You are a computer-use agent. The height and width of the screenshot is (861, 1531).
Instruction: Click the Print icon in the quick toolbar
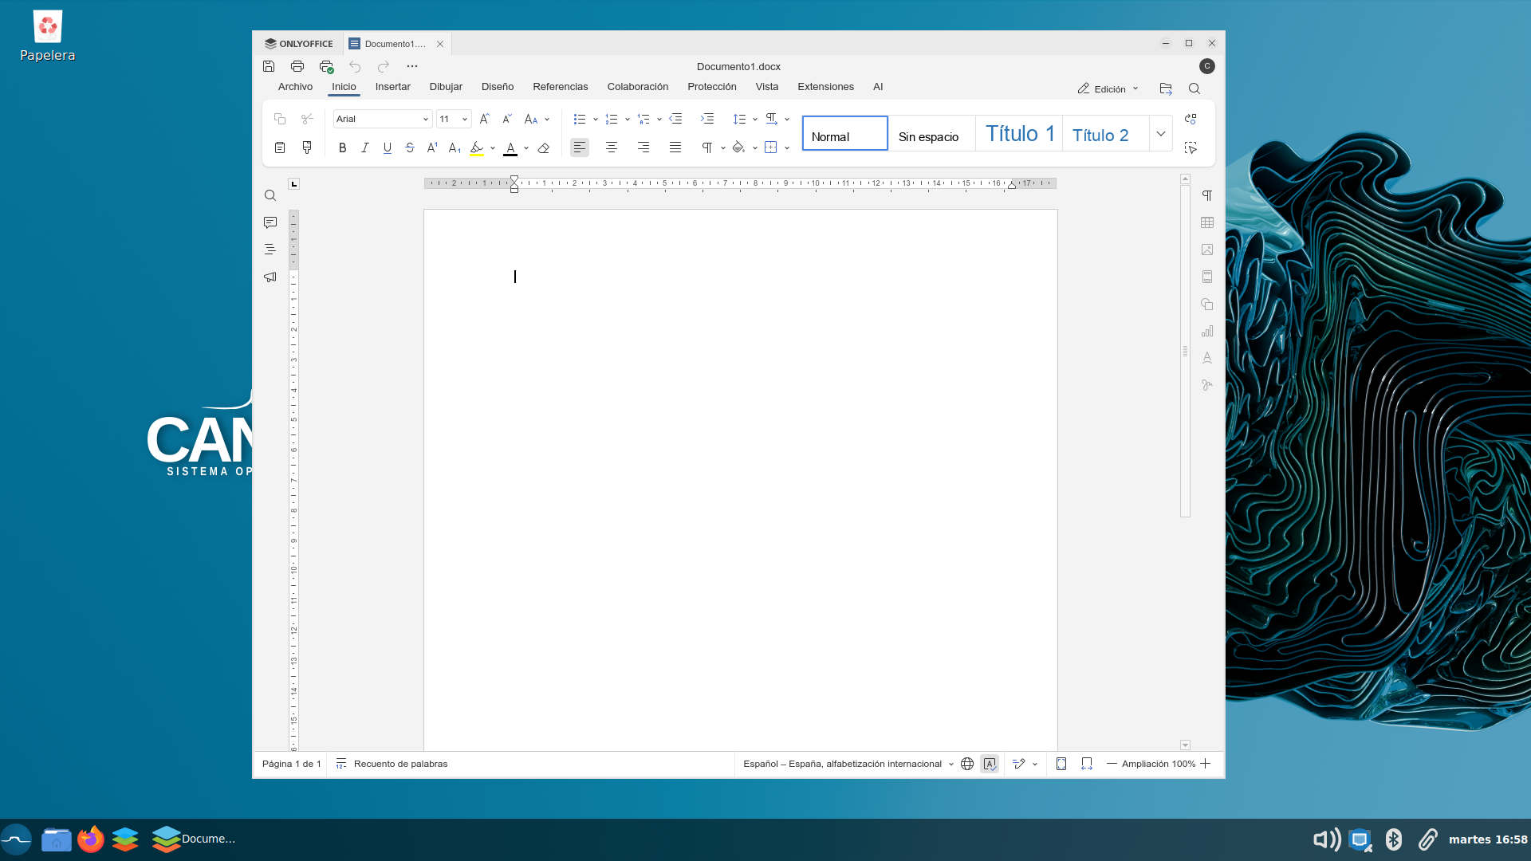click(297, 66)
